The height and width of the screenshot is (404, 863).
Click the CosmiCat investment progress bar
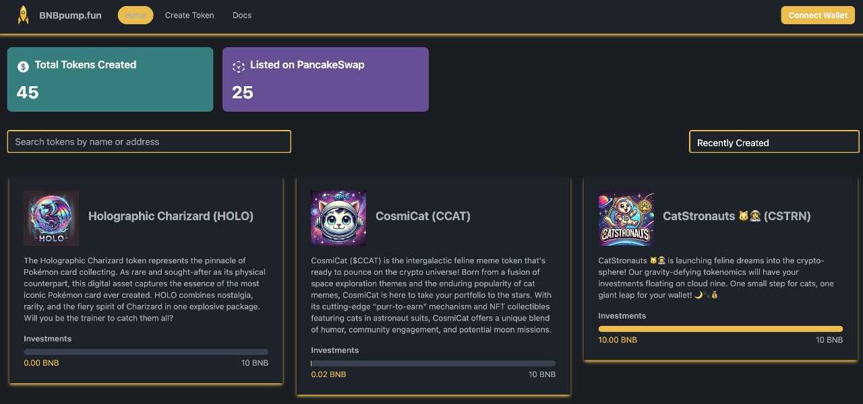click(433, 363)
